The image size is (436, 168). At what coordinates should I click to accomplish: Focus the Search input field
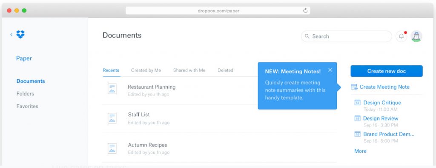click(x=347, y=36)
